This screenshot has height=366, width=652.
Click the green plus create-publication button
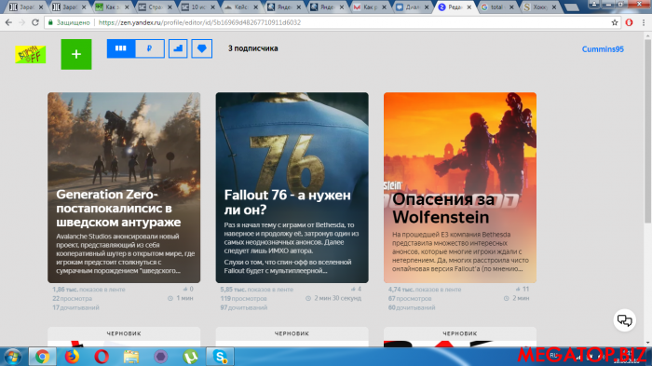tap(76, 54)
